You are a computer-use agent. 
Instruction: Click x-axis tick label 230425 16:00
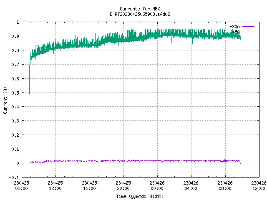[x=89, y=185]
